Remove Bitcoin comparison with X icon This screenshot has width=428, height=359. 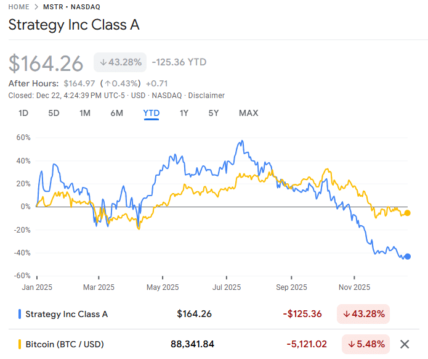coord(405,344)
